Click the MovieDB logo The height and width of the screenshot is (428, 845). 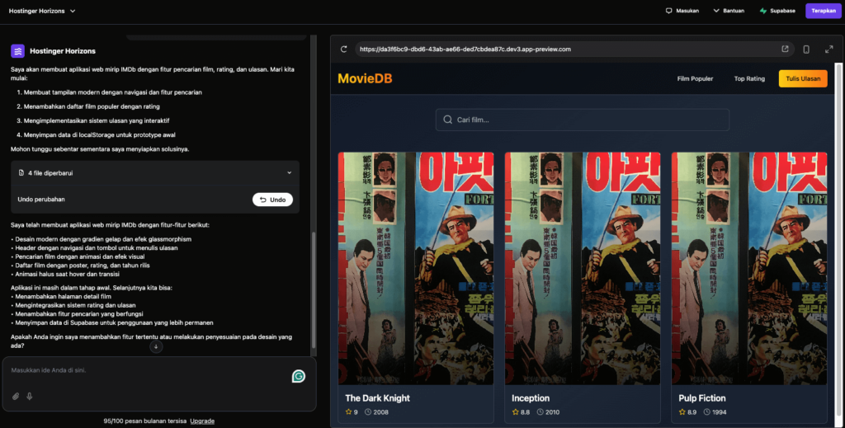click(365, 78)
